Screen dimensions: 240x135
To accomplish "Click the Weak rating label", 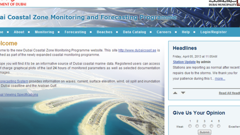I will click(180, 127).
